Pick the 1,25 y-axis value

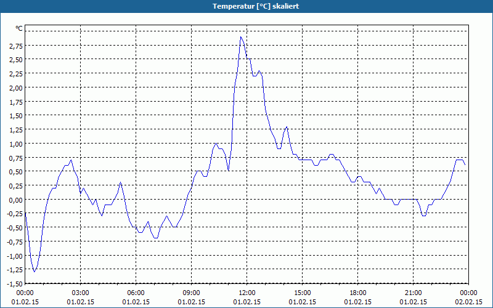tap(17, 130)
